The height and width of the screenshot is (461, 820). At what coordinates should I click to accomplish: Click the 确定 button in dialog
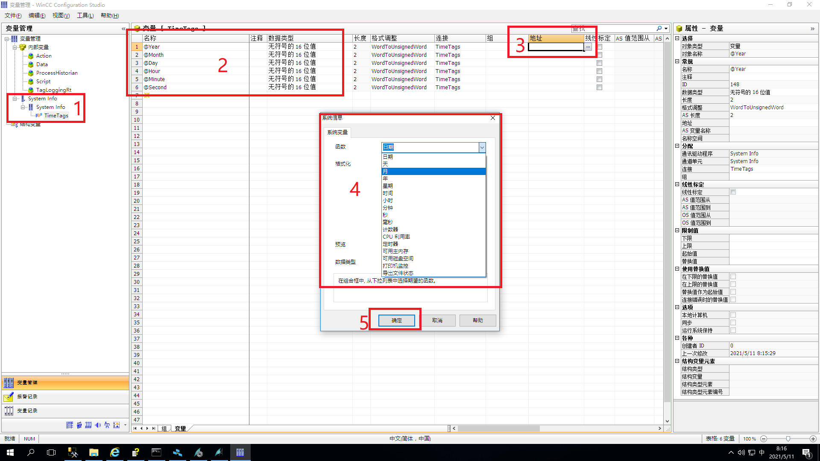[396, 321]
